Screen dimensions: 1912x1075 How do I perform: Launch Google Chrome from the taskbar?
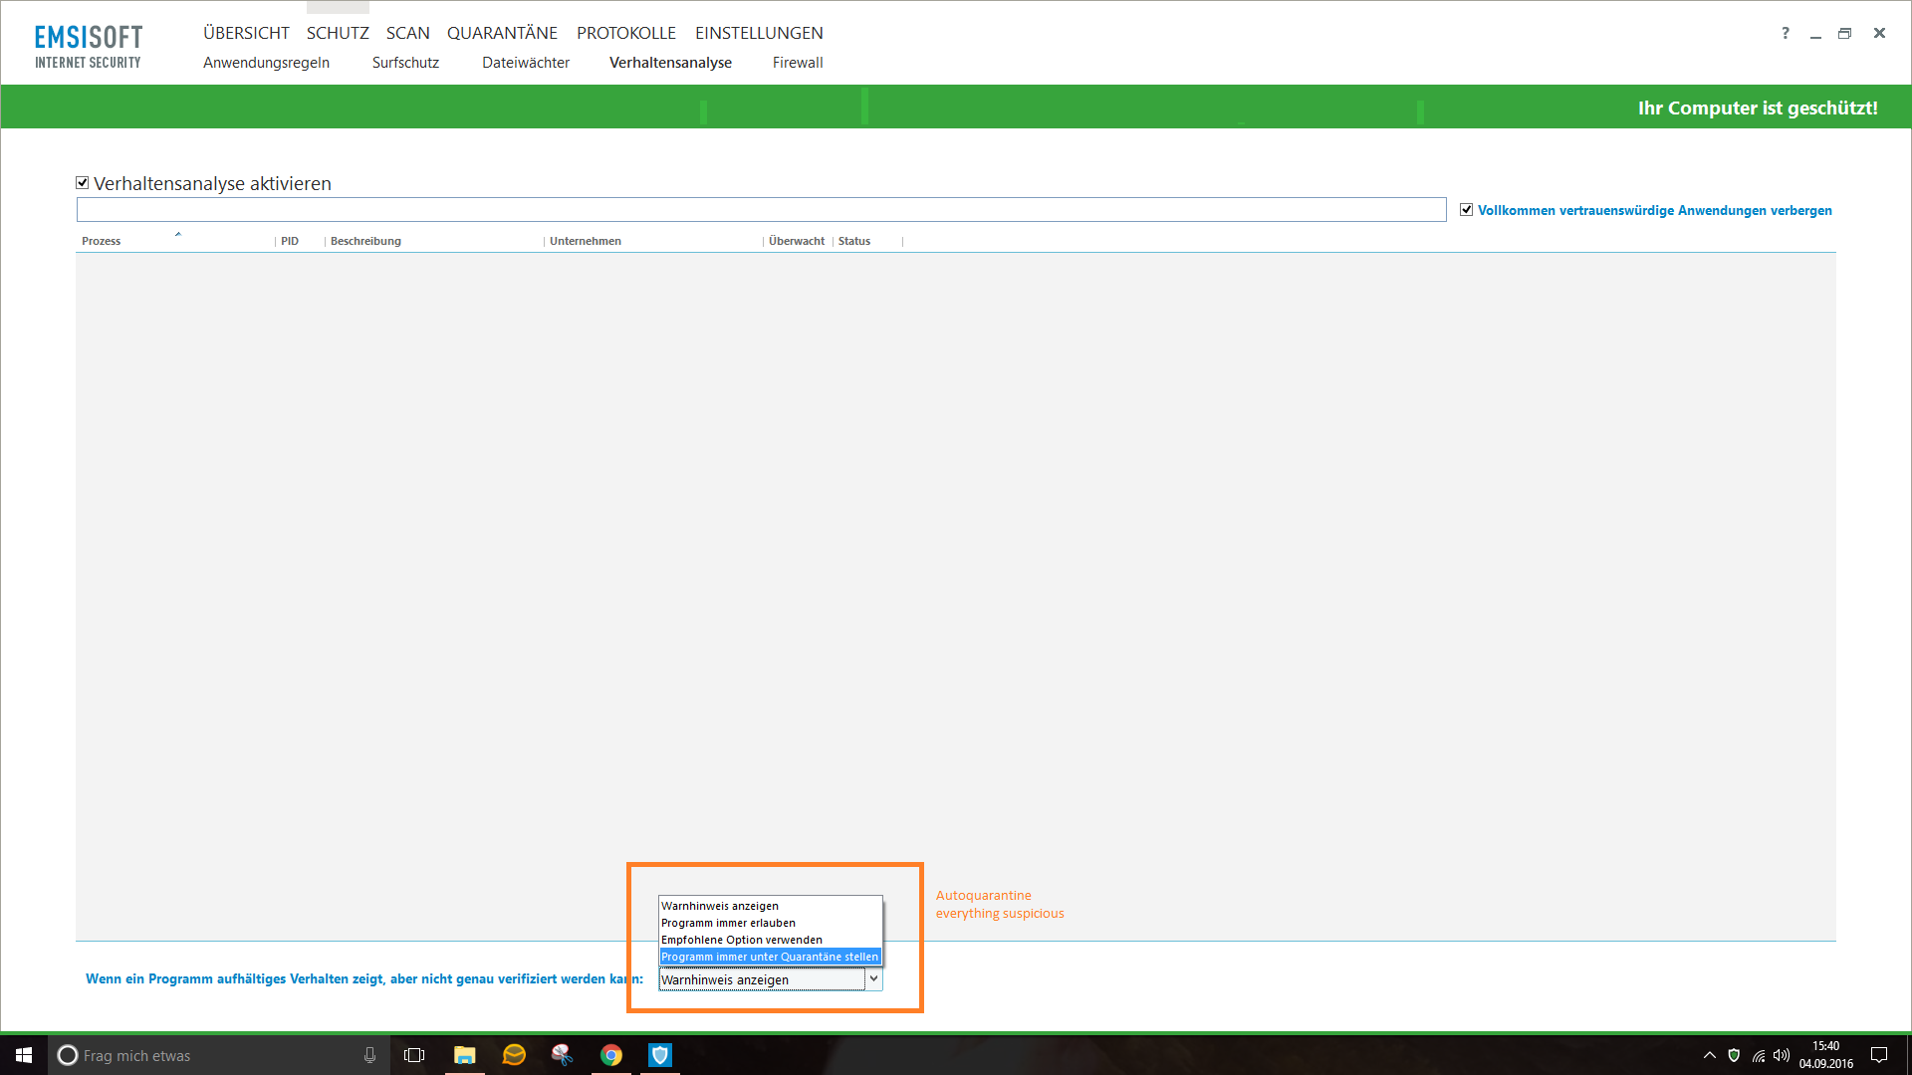(x=611, y=1055)
